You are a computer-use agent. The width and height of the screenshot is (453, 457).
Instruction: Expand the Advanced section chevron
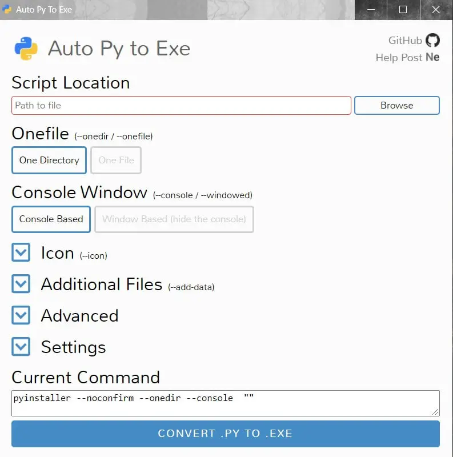[21, 315]
